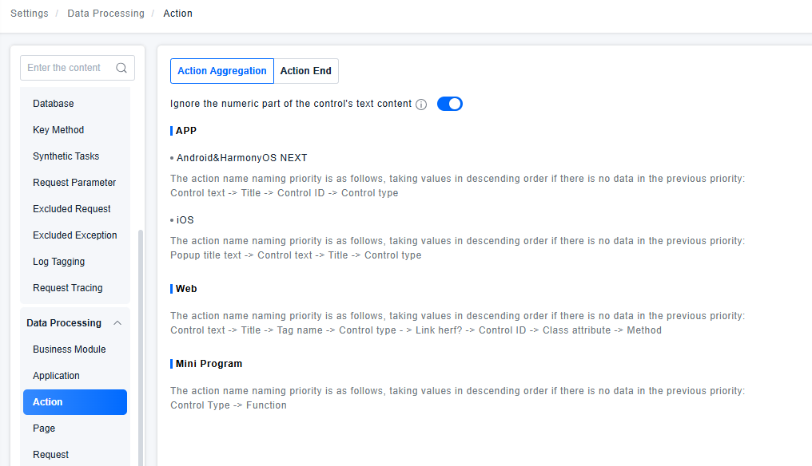The image size is (812, 466).
Task: Click the Enter the content search field
Action: click(x=68, y=68)
